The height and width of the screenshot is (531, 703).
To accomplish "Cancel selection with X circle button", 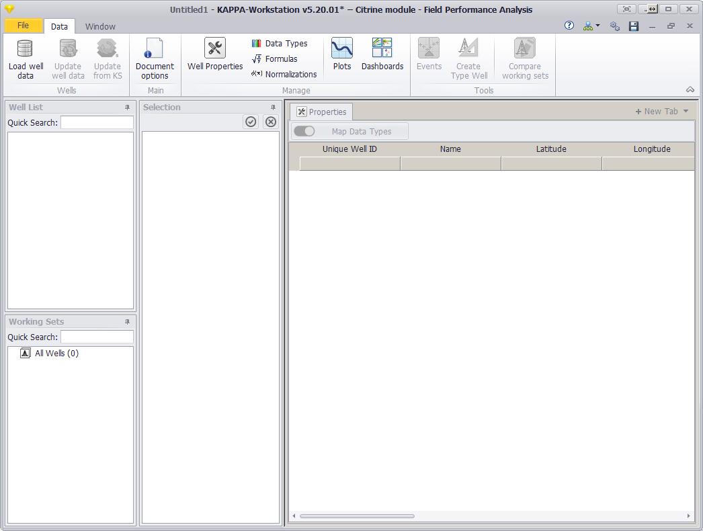I will pos(271,122).
